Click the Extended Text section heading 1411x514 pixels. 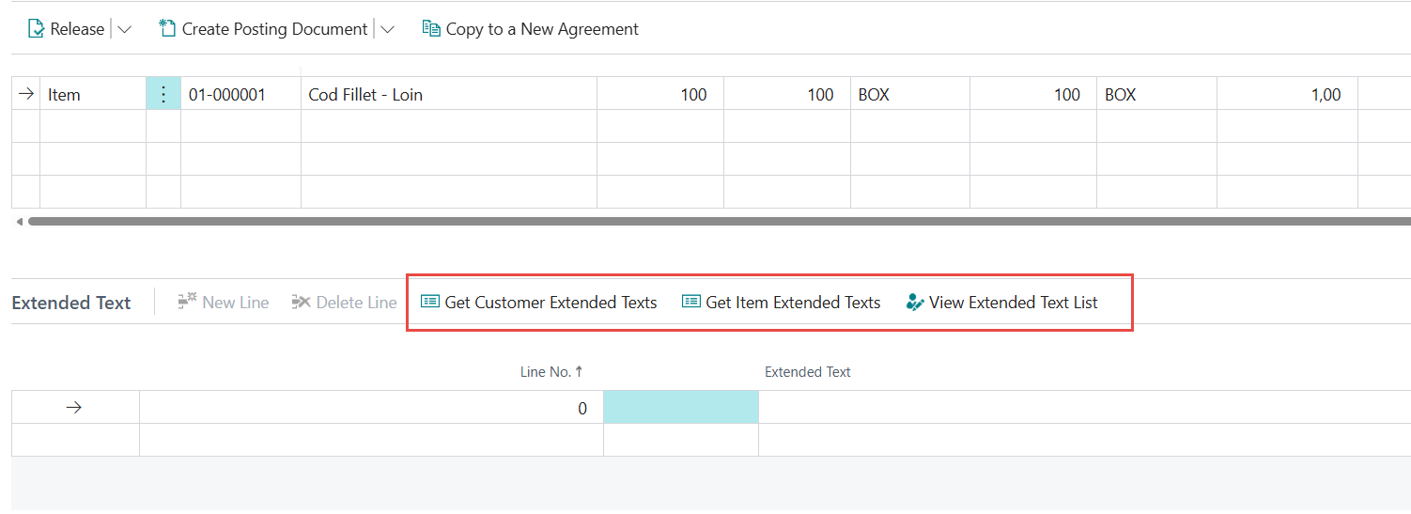71,303
